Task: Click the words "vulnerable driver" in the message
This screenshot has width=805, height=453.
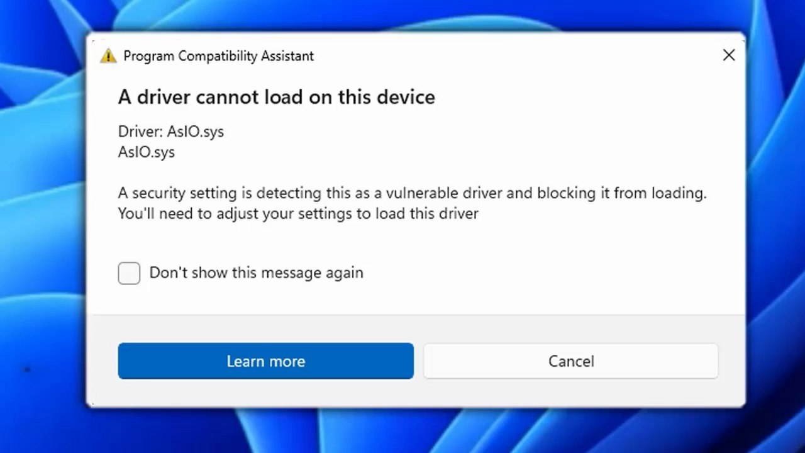Action: tap(444, 193)
